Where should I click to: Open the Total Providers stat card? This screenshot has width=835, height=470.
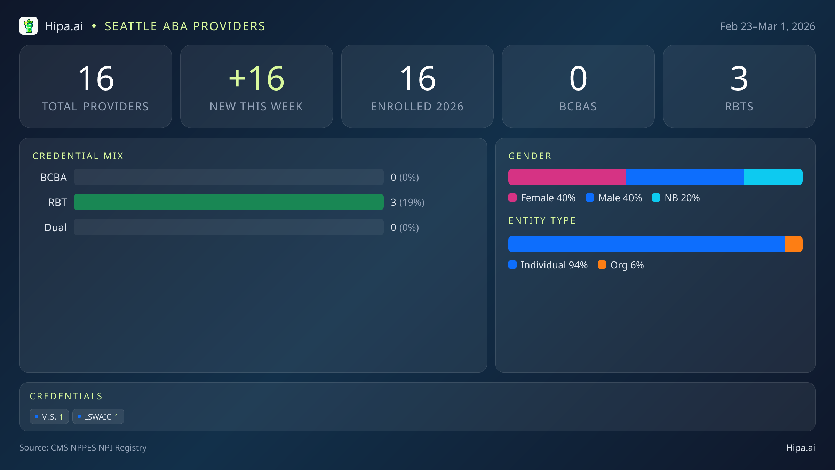point(96,86)
